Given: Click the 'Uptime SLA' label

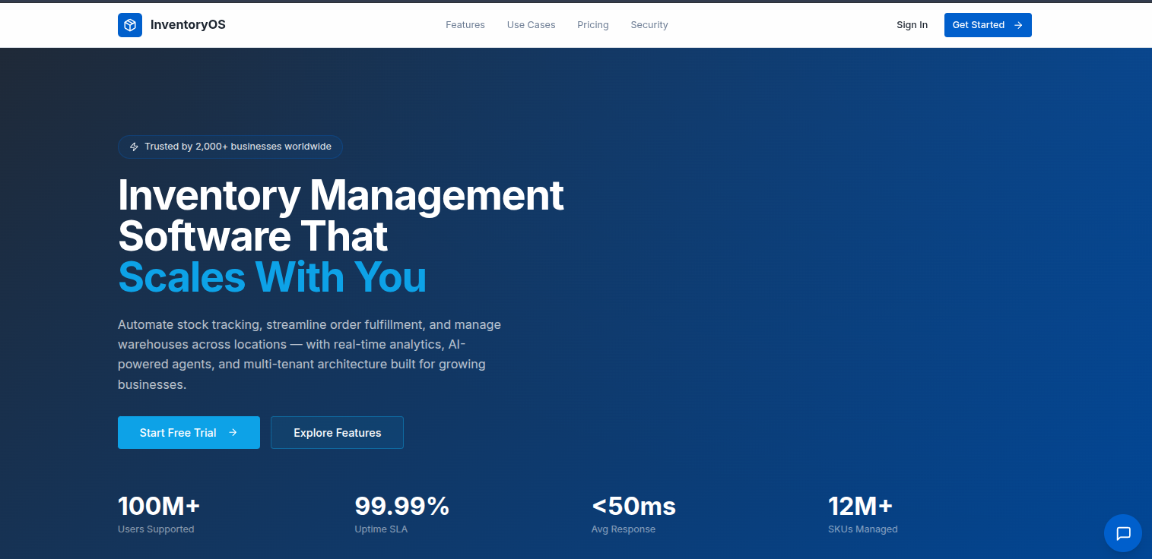Looking at the screenshot, I should [x=381, y=529].
